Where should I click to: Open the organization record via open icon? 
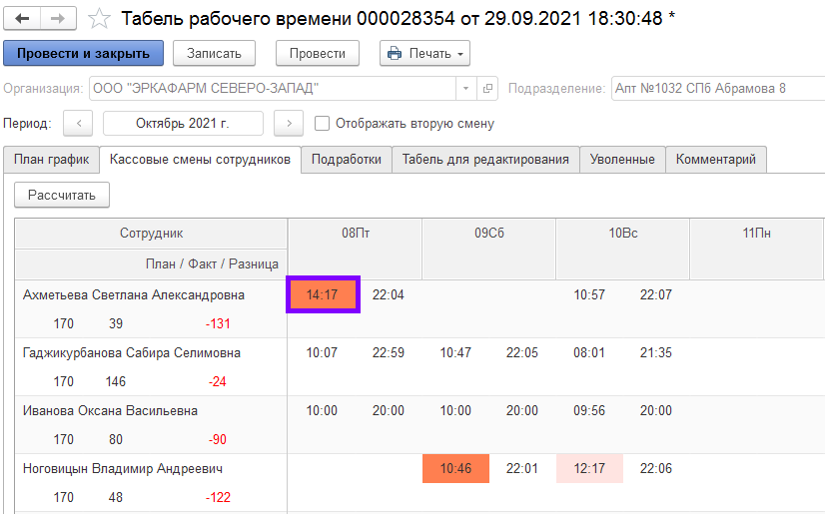tap(487, 88)
